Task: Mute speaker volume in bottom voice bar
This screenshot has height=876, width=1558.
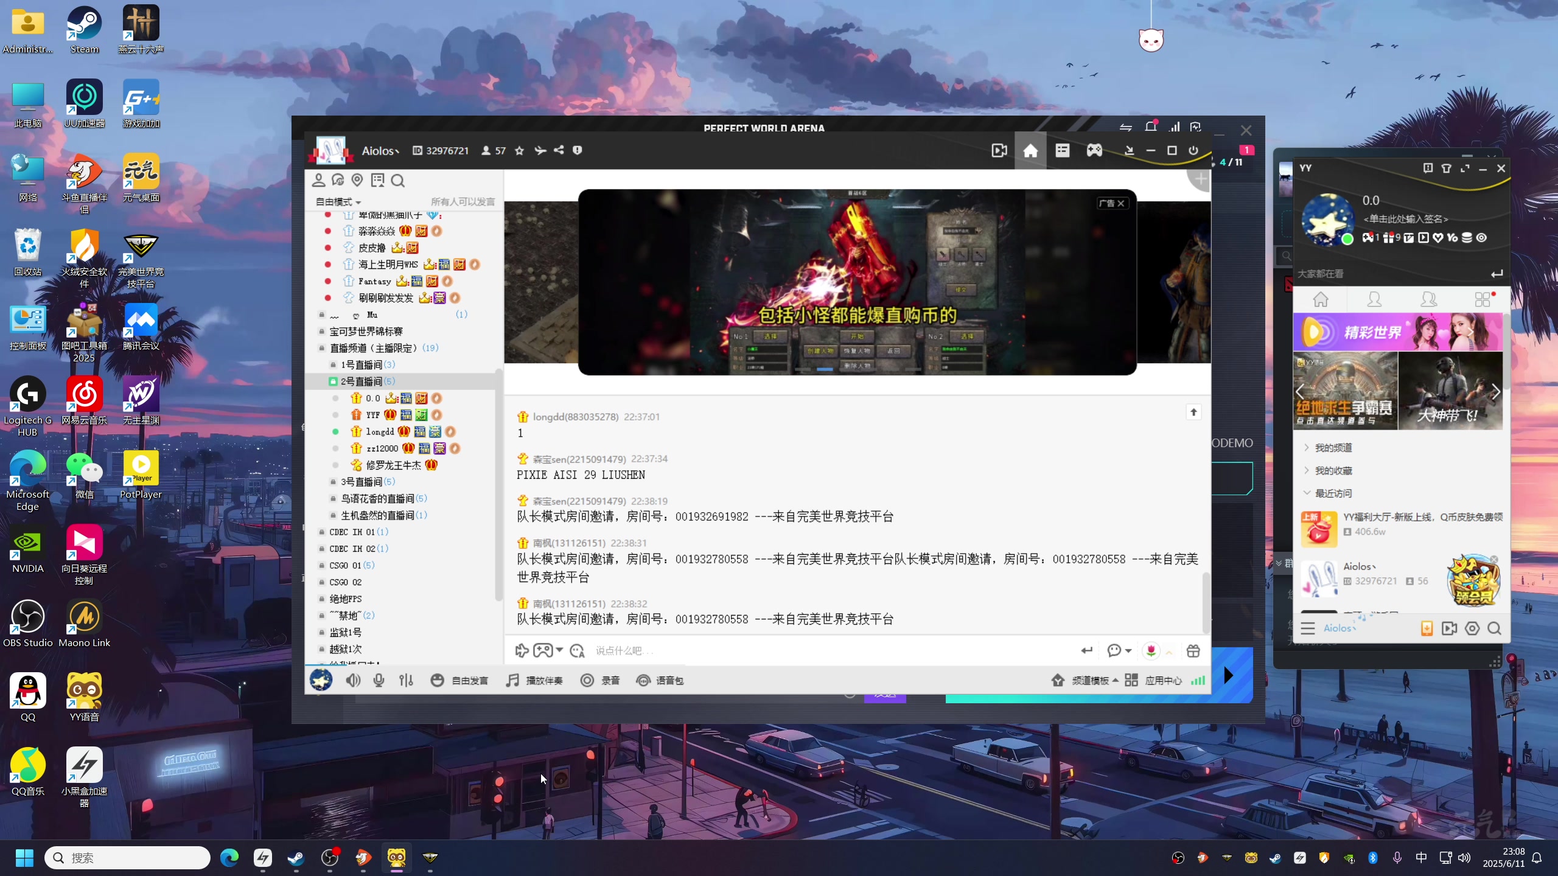Action: [x=353, y=680]
